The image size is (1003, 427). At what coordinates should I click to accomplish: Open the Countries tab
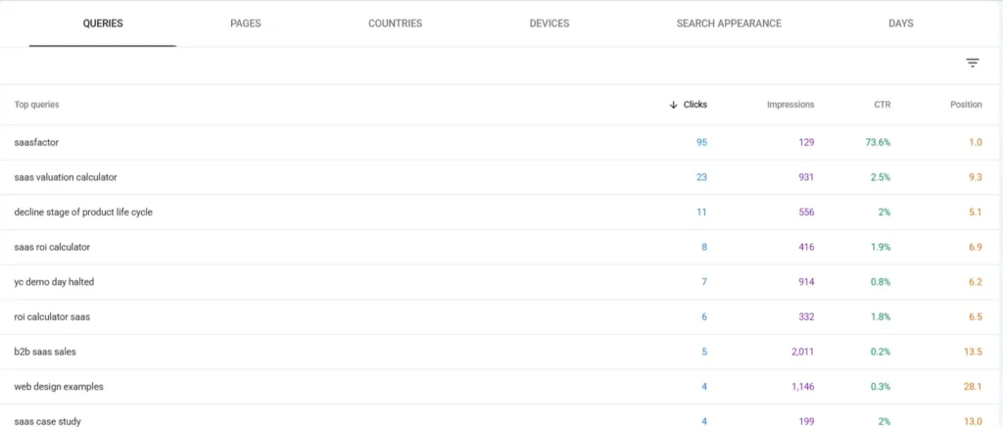click(x=396, y=24)
